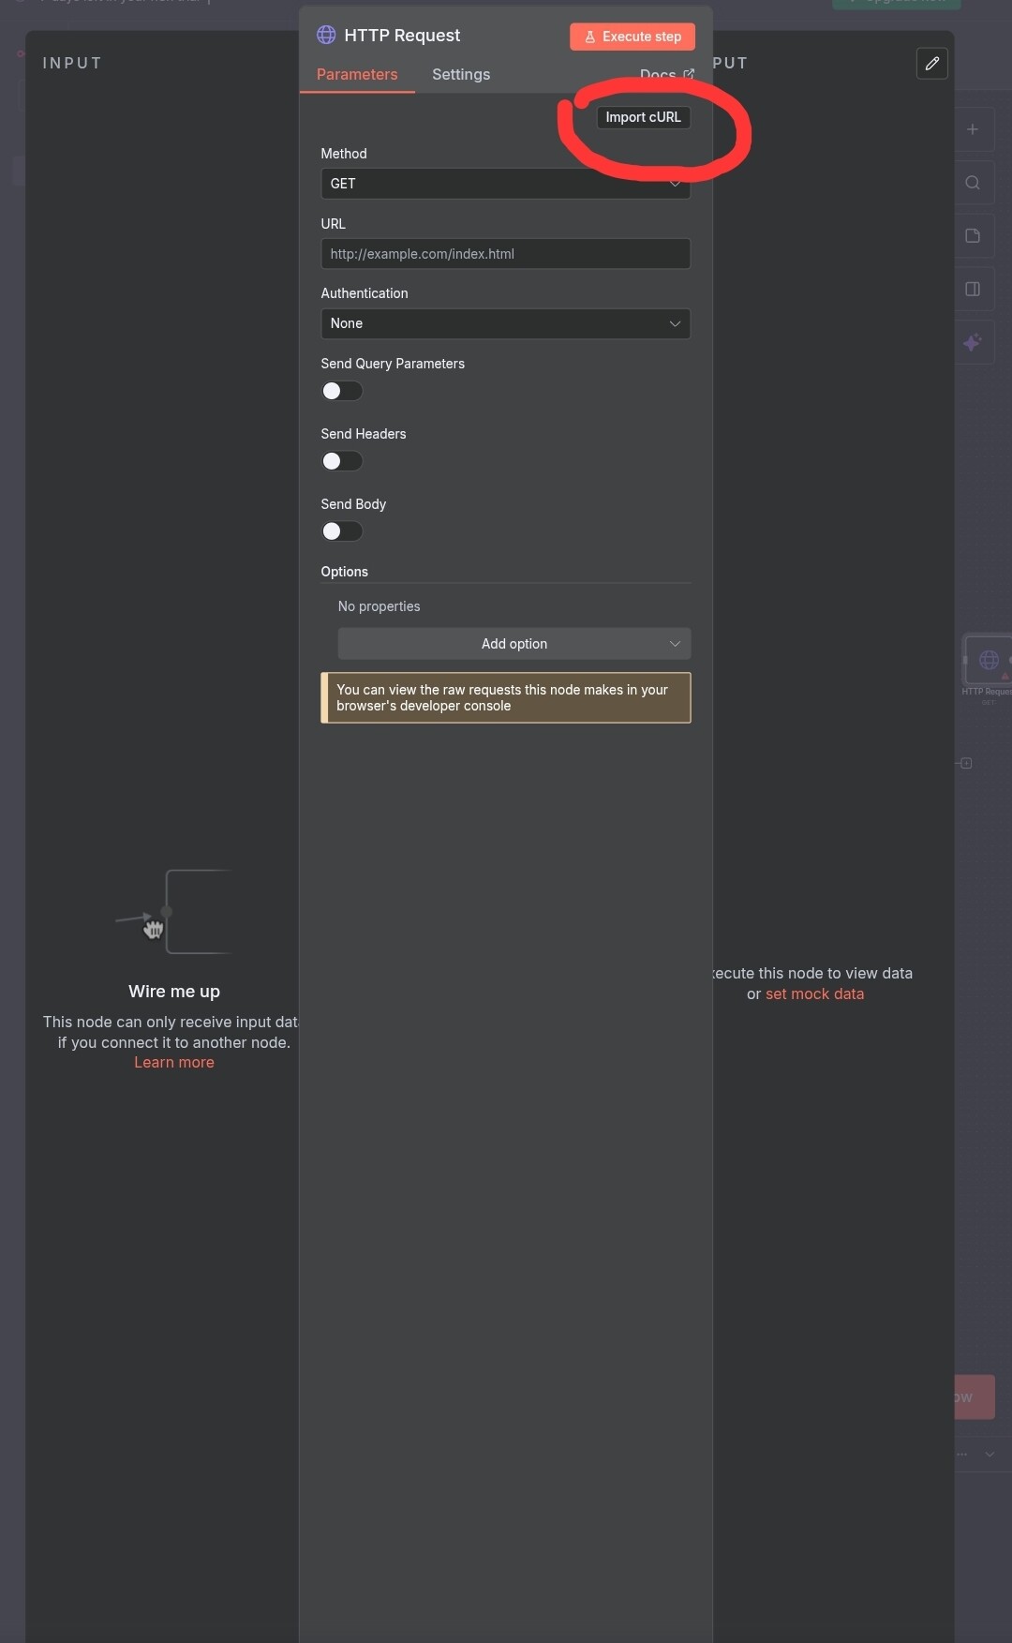
Task: Click the pencil edit output icon
Action: pyautogui.click(x=931, y=64)
